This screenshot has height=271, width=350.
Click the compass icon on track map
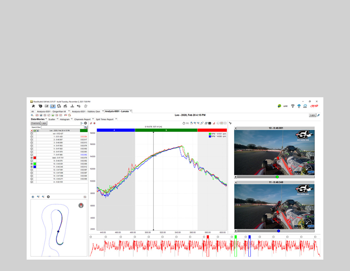coord(81,205)
